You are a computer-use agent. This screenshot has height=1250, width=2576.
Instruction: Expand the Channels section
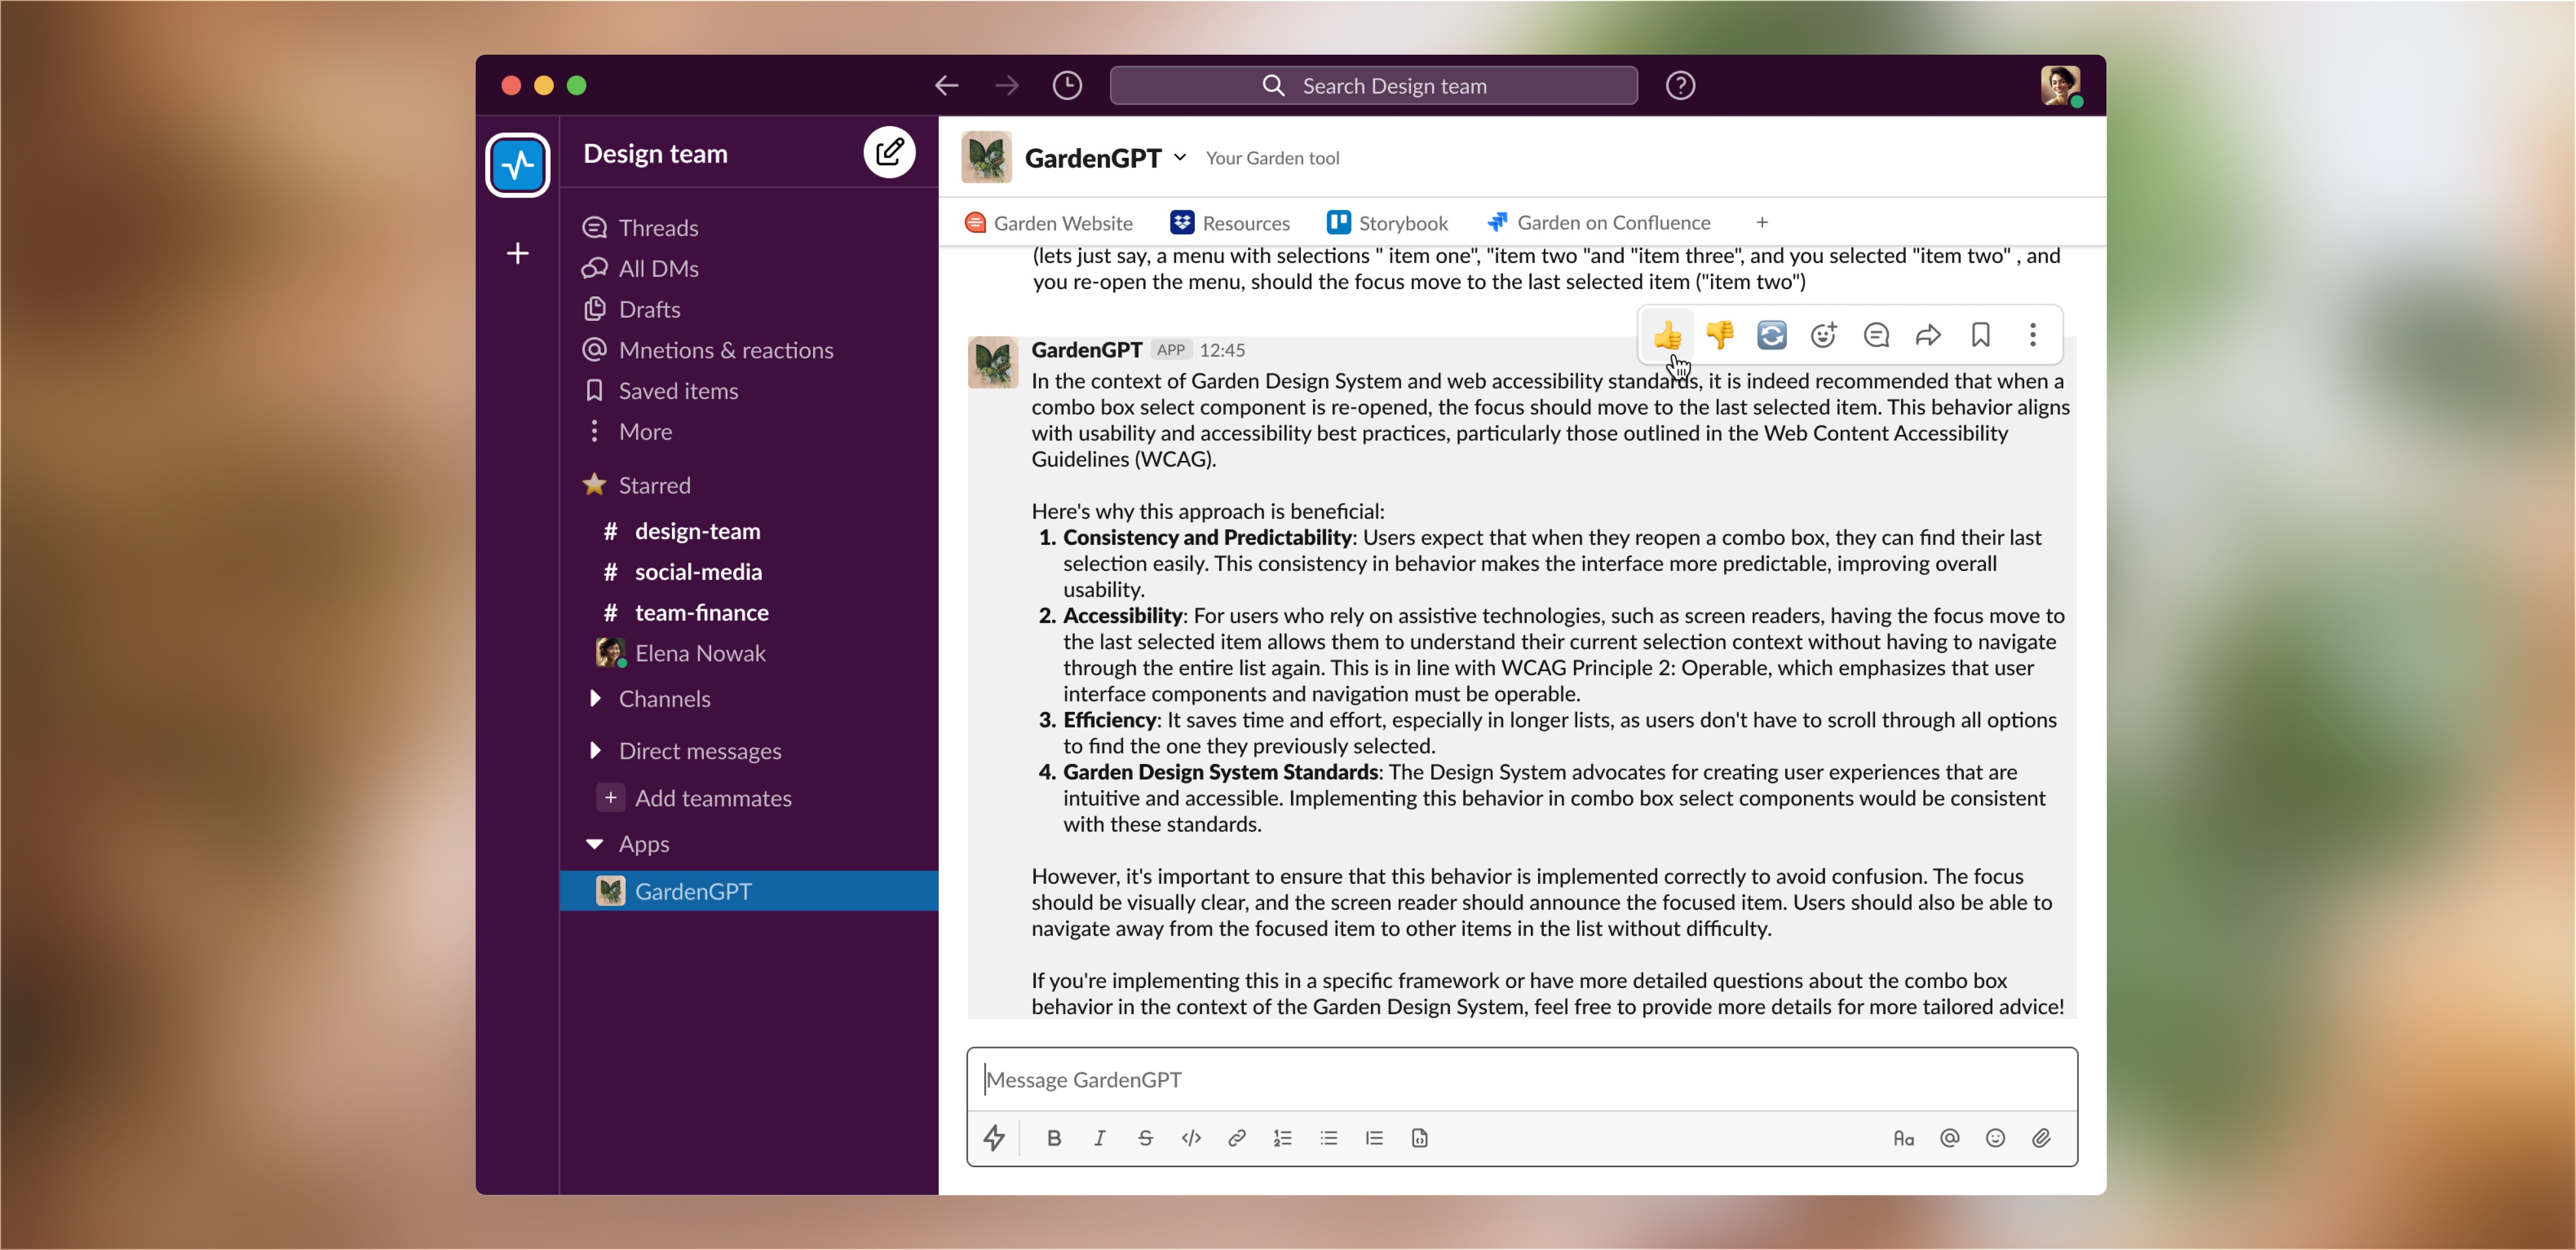point(596,698)
